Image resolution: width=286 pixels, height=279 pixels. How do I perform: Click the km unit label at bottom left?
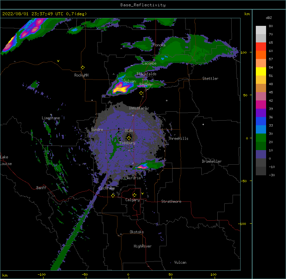5,275
